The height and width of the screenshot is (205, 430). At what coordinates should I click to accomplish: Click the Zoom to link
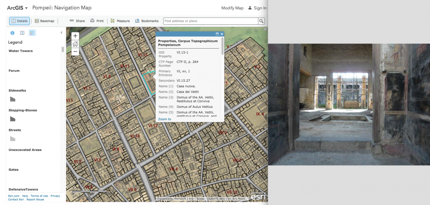coord(165,119)
